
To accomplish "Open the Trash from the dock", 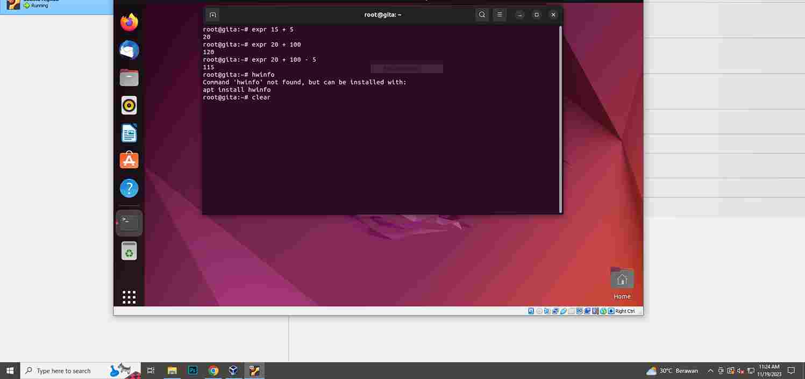I will (129, 251).
